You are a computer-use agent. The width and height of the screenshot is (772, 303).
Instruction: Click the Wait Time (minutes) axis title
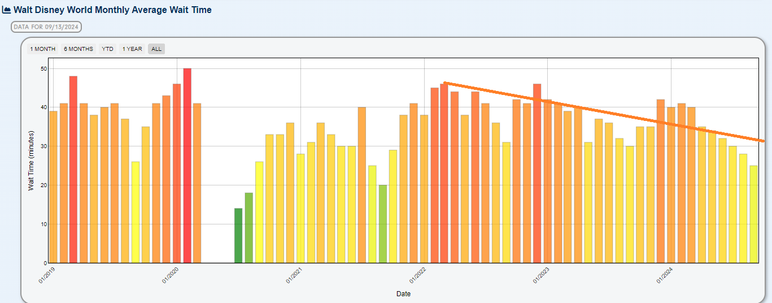(x=32, y=161)
